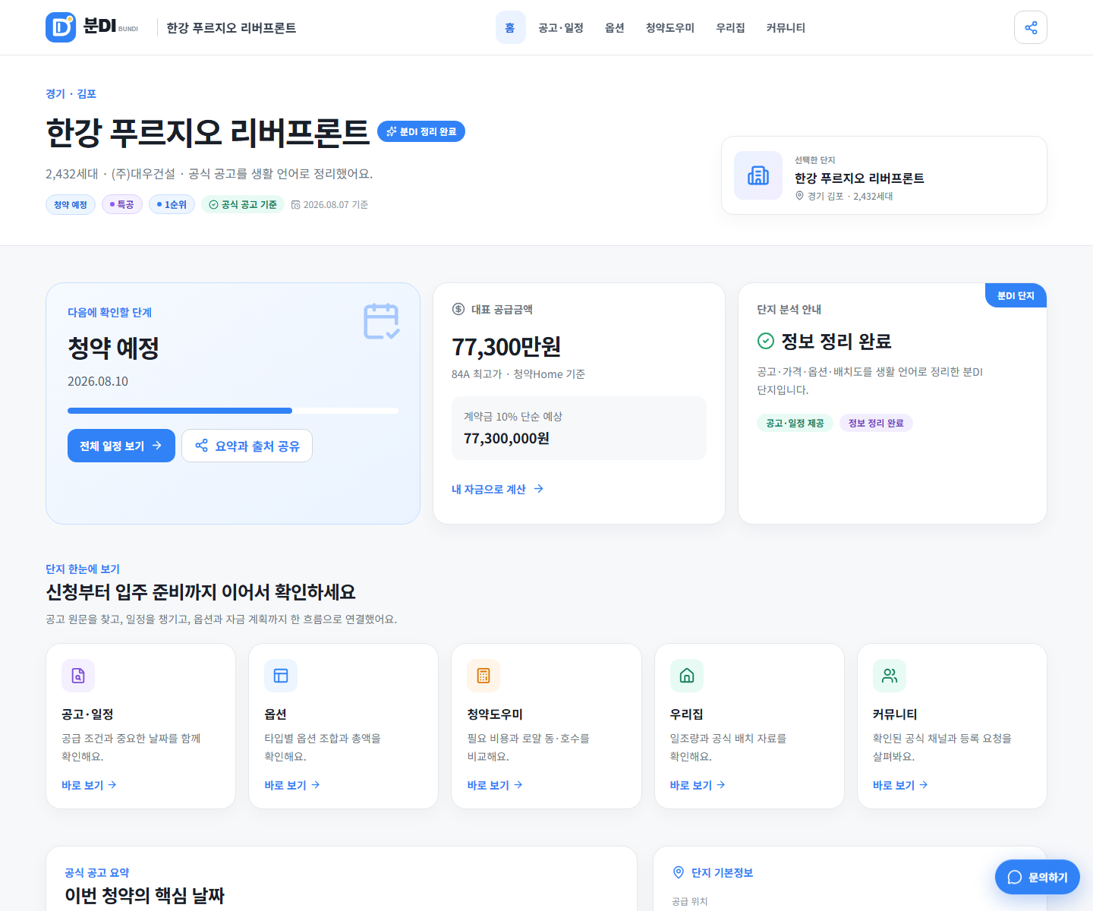Screen dimensions: 1093x911
Task: Click the 2026.08.10 date text
Action: [x=98, y=381]
